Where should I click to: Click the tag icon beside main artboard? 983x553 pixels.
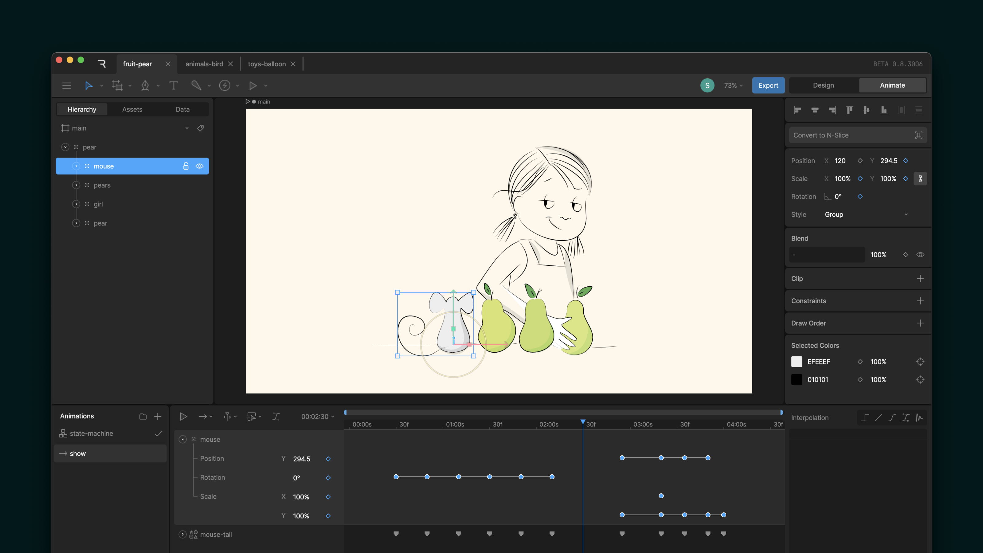click(200, 128)
